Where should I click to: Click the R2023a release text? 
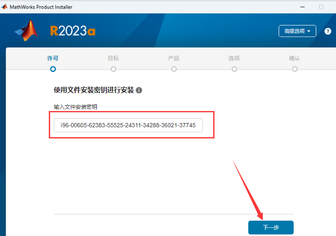point(73,31)
